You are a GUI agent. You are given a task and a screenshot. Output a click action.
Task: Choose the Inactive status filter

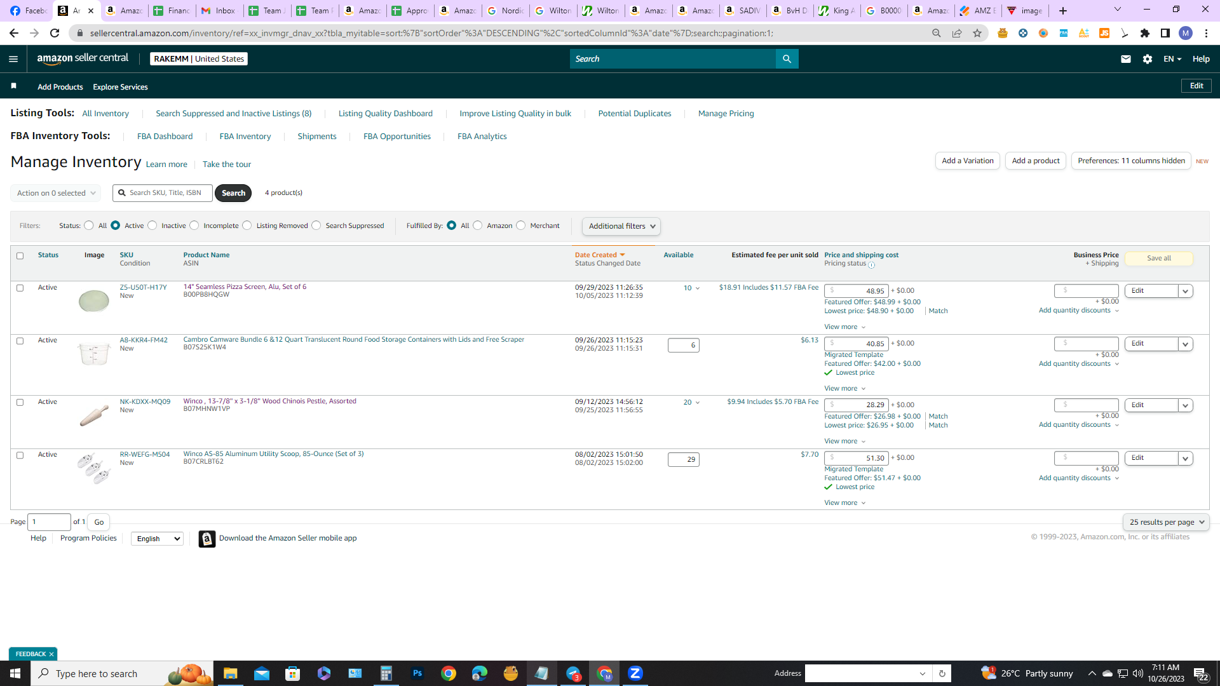[x=152, y=225]
